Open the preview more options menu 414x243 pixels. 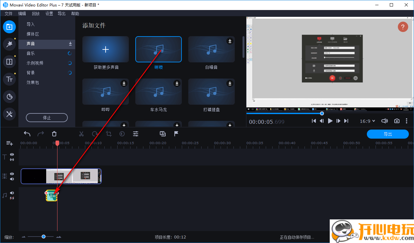tap(407, 121)
